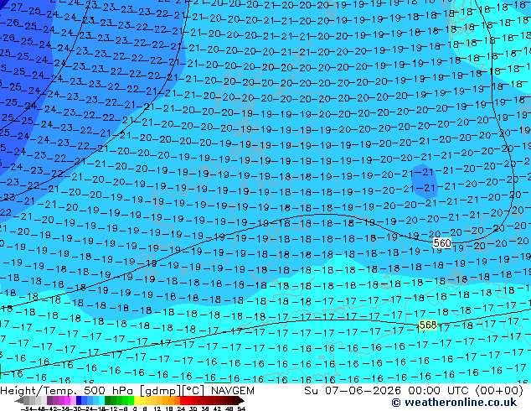Click the NAVGEM model name text

tap(233, 391)
